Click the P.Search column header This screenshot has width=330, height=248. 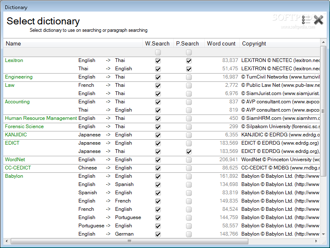(x=189, y=43)
